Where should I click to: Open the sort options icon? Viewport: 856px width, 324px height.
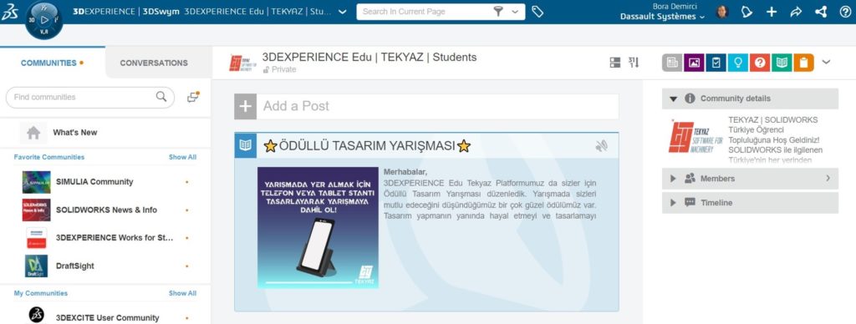coord(634,63)
